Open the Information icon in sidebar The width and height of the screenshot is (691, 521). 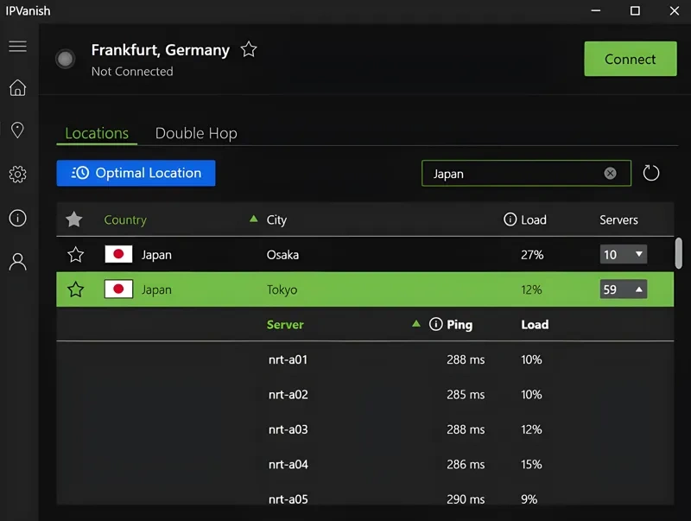click(17, 219)
